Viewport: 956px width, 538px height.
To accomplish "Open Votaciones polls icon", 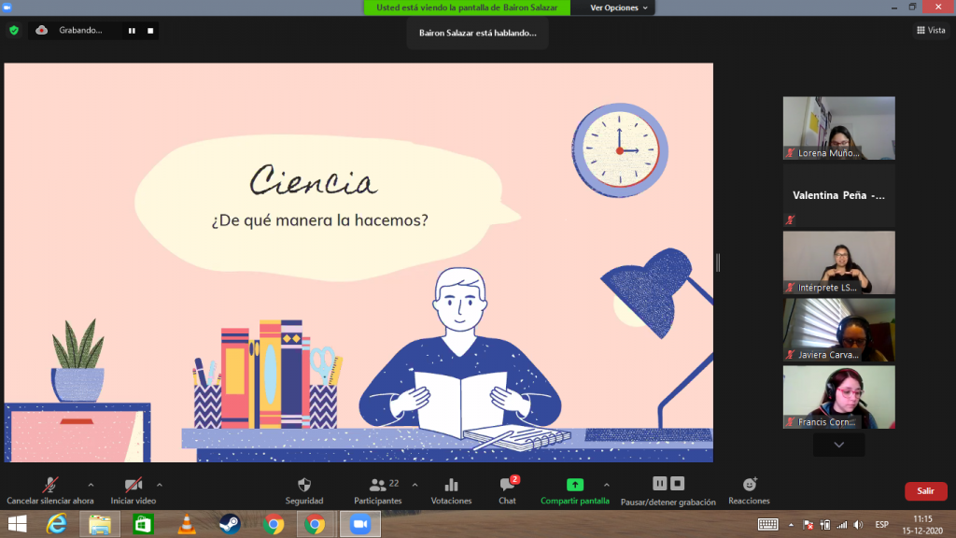I will point(451,485).
